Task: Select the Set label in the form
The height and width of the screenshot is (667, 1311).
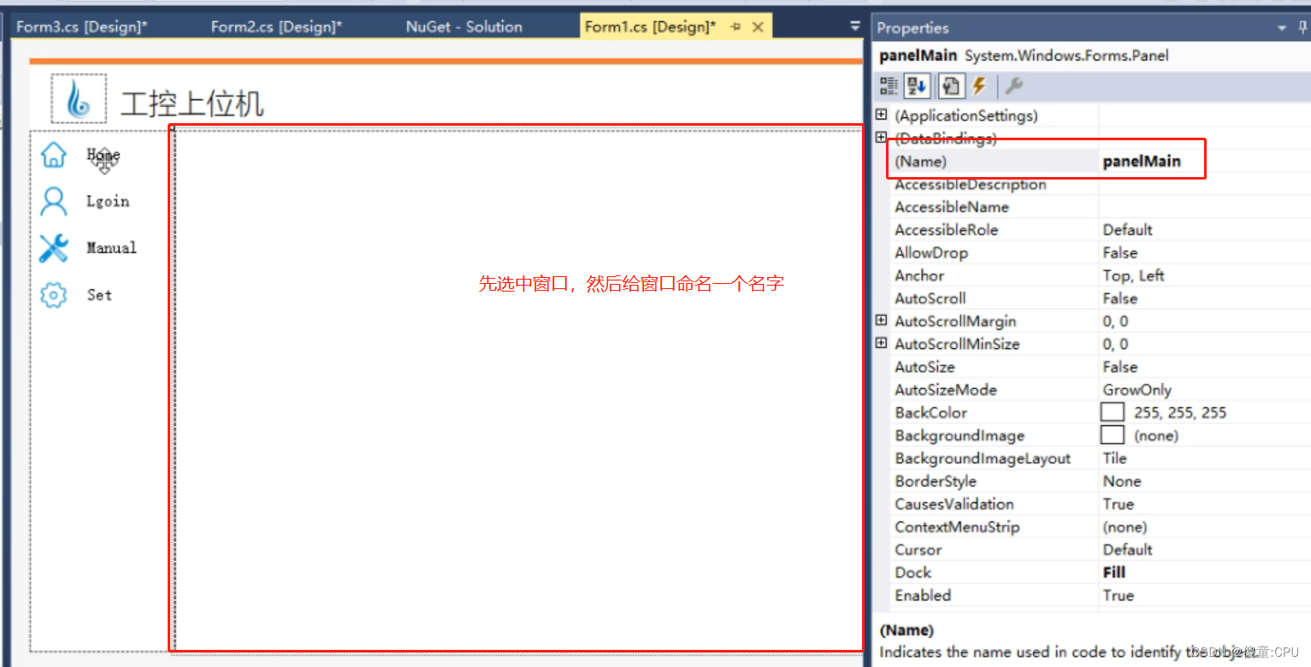Action: pos(99,295)
